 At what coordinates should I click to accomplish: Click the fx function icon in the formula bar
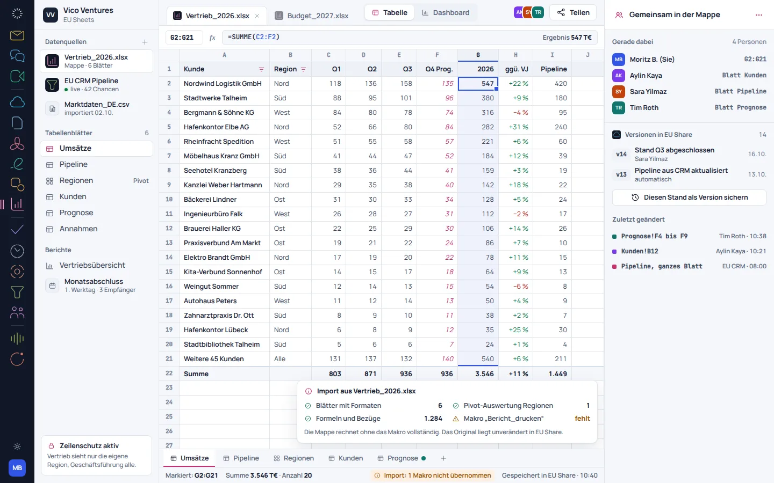click(212, 38)
